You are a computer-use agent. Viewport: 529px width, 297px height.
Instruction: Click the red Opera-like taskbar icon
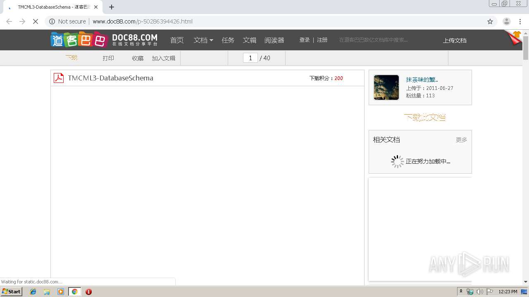[88, 292]
